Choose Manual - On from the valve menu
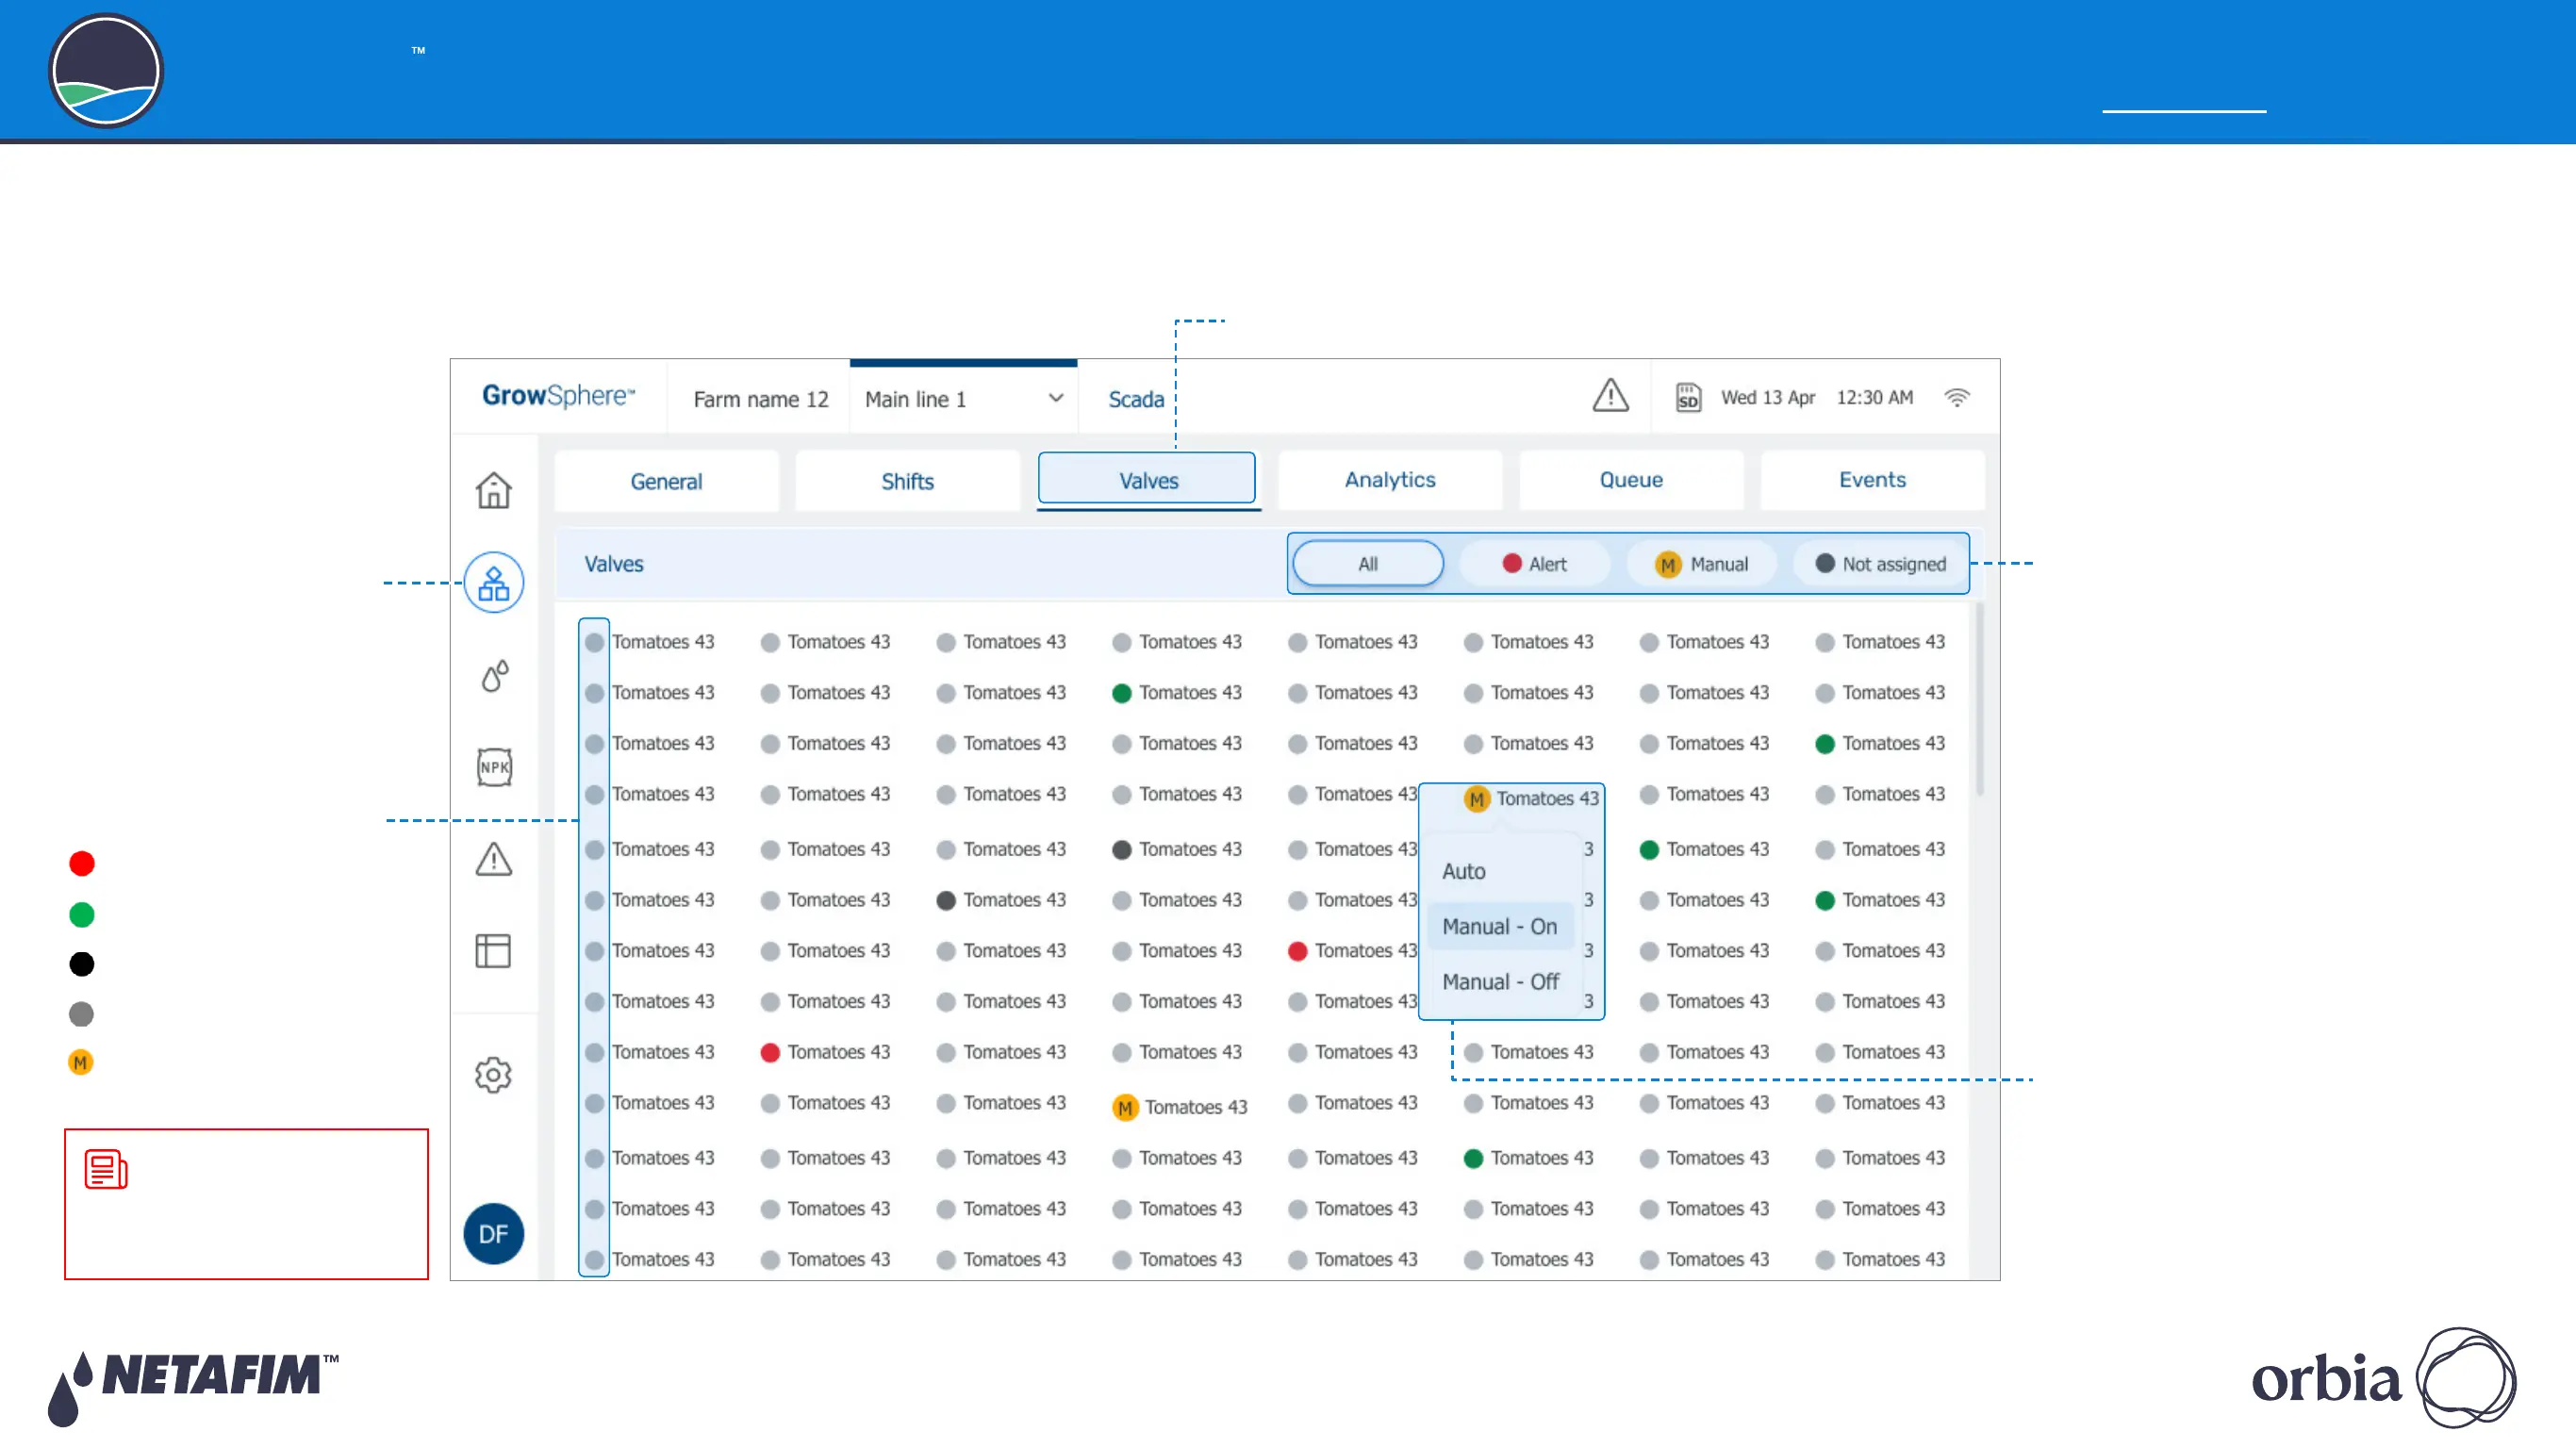The image size is (2576, 1448). click(1500, 926)
